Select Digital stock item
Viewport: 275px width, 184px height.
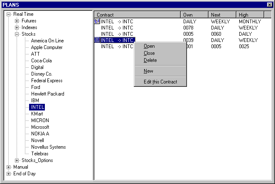click(x=37, y=67)
